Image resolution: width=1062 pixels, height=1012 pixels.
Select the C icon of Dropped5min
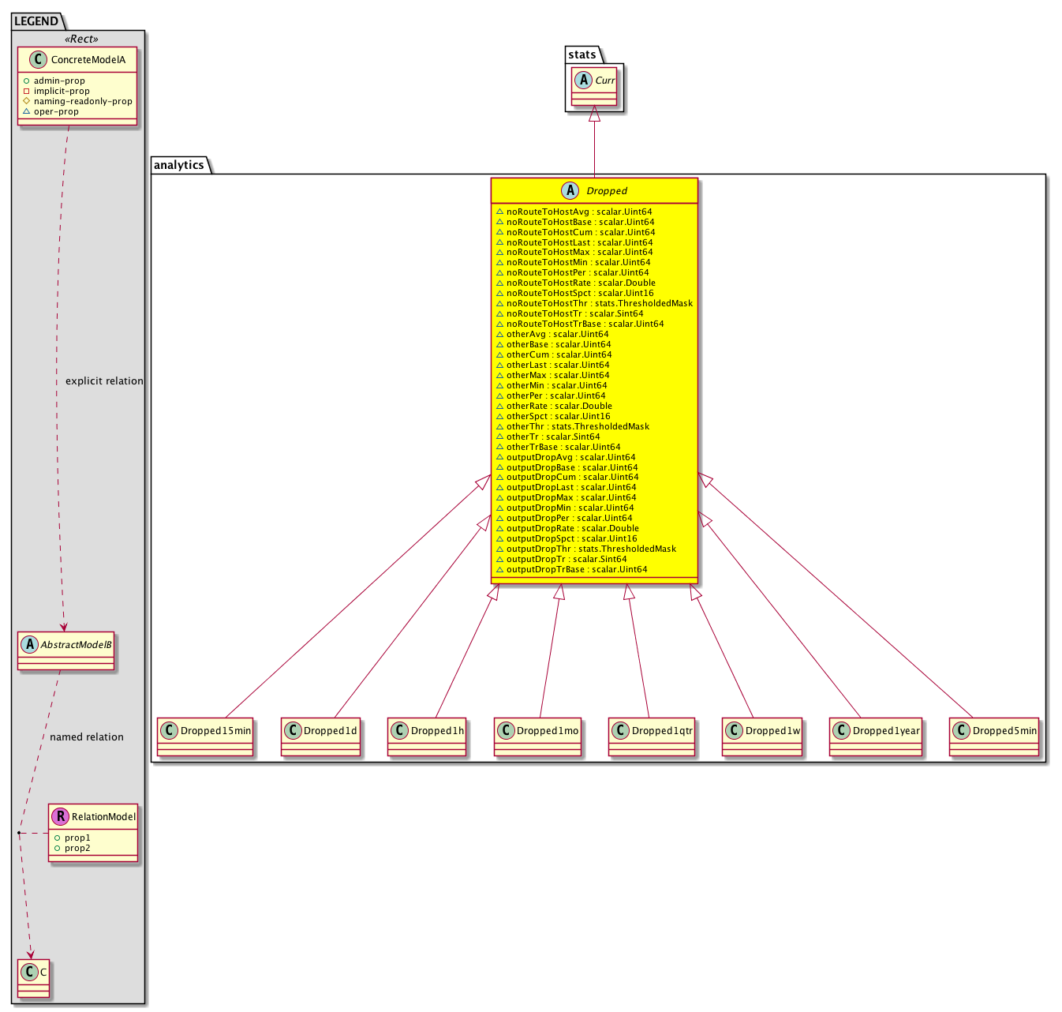point(961,731)
